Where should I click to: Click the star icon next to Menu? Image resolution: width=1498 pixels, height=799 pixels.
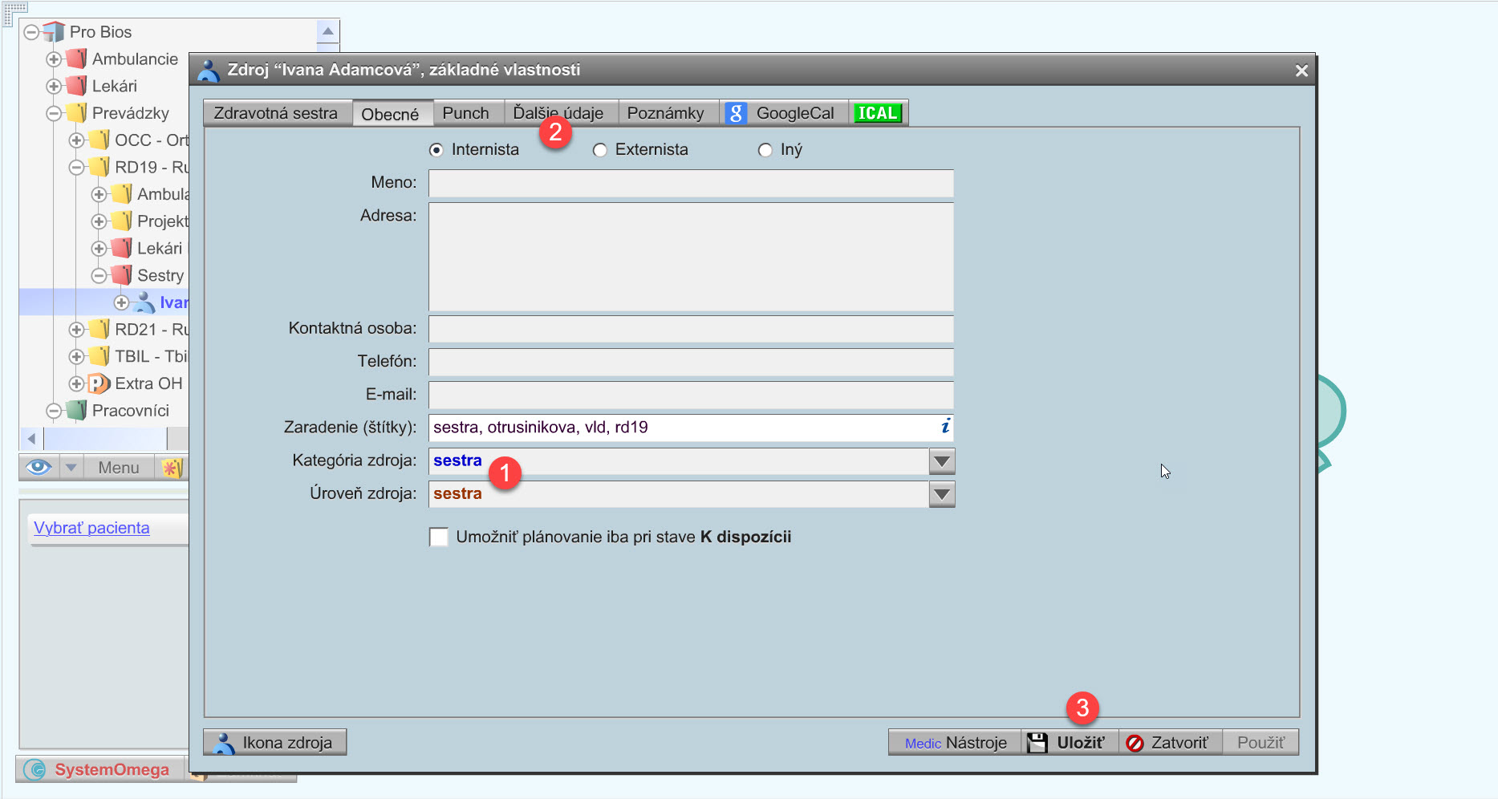coord(171,468)
